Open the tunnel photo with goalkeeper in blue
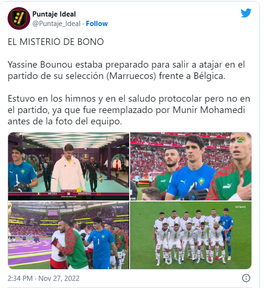This screenshot has width=267, height=288. pos(69,166)
